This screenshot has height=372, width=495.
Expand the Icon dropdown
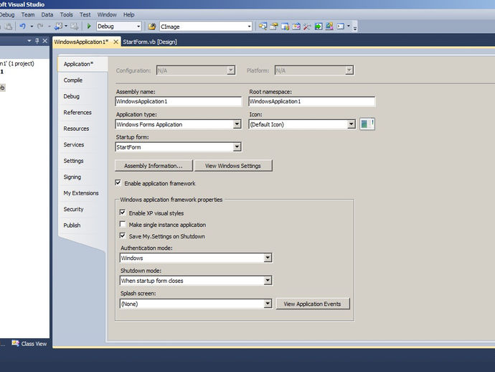coord(352,124)
